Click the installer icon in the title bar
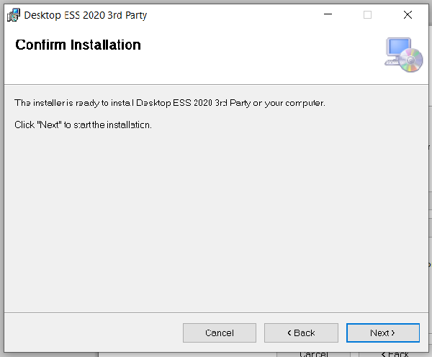The image size is (432, 357). click(13, 14)
